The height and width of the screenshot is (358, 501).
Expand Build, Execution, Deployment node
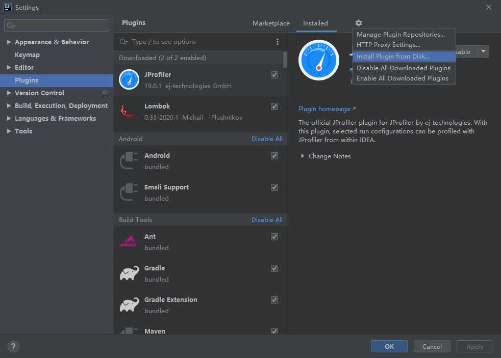[9, 105]
